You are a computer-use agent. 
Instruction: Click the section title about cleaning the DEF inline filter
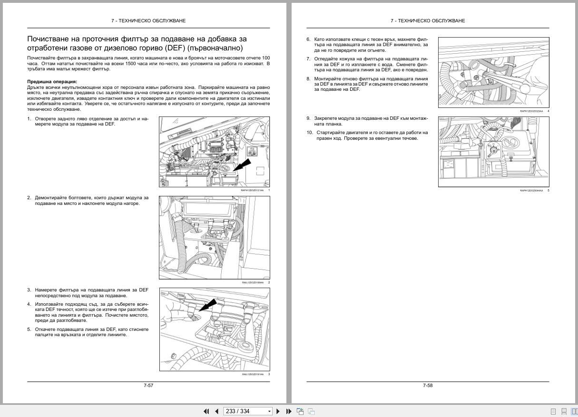coord(137,43)
